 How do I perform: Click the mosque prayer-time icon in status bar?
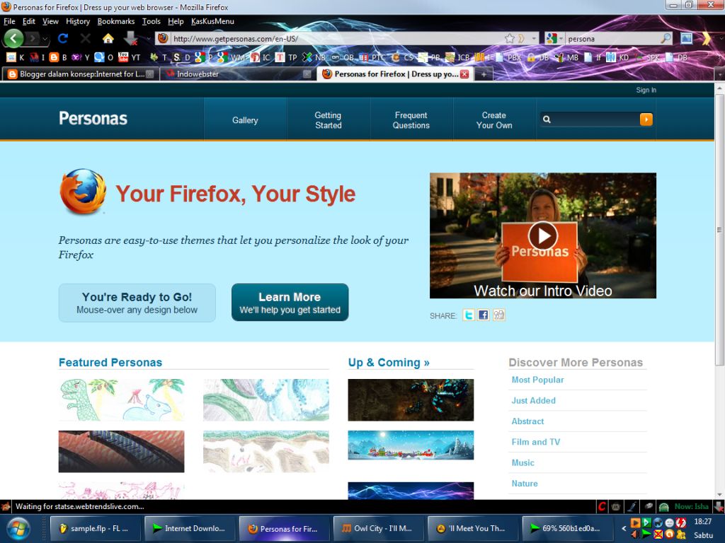(x=663, y=507)
